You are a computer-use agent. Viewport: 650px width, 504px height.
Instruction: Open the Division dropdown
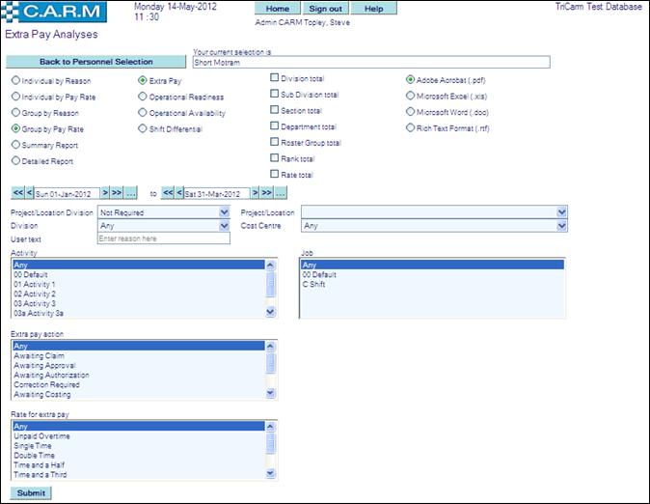coord(164,225)
